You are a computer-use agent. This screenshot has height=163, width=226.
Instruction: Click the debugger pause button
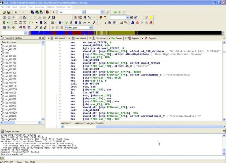coord(57,27)
